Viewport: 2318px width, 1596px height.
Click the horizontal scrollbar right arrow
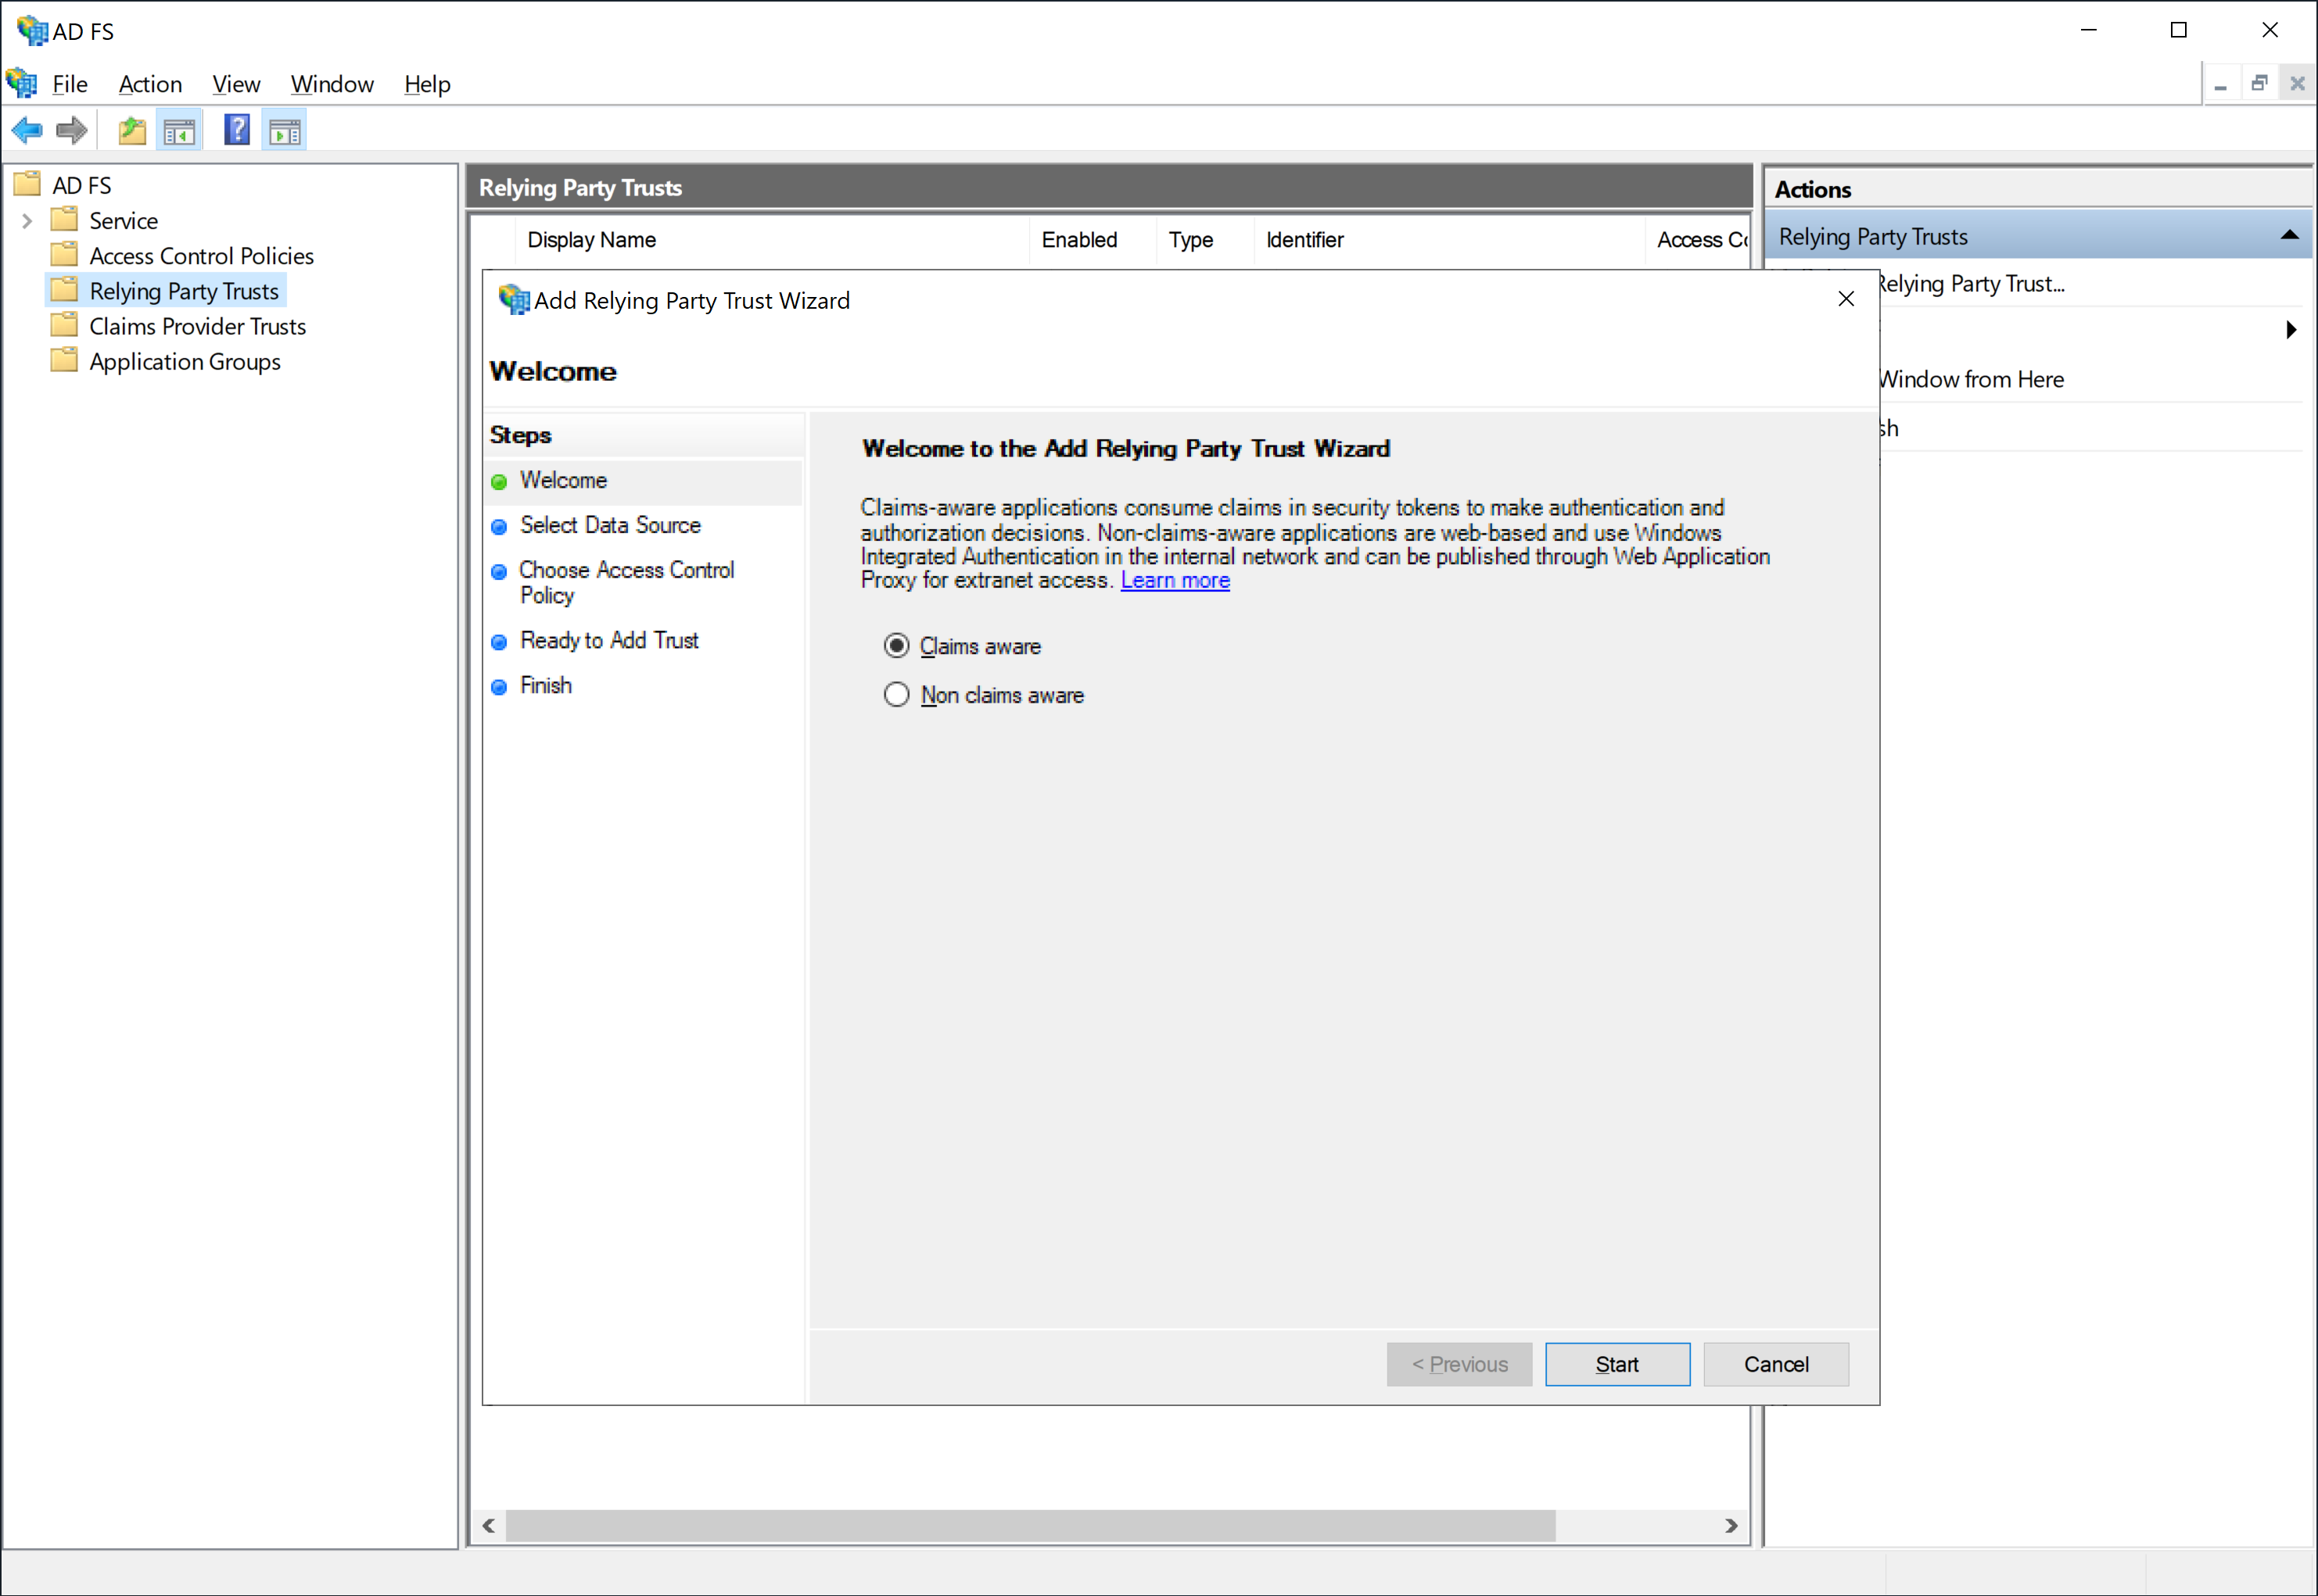(x=1731, y=1526)
